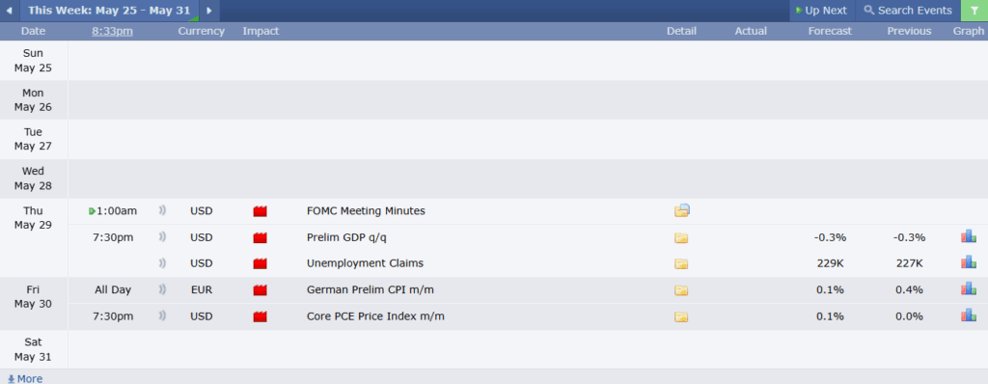Open detail folder for FOMC Meeting Minutes

(x=682, y=210)
